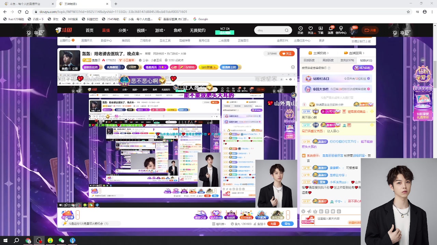The height and width of the screenshot is (245, 437).
Task: Open 鱼吧 in the navigation bar
Action: click(x=178, y=30)
